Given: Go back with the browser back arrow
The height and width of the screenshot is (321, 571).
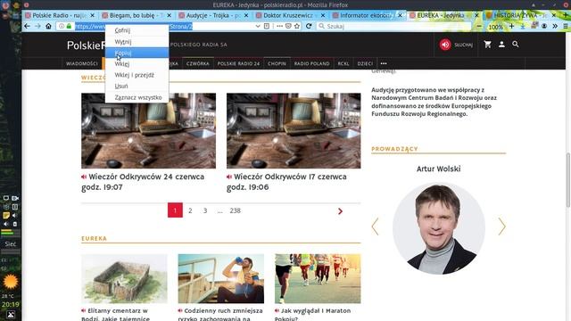Looking at the screenshot, I should (x=27, y=26).
